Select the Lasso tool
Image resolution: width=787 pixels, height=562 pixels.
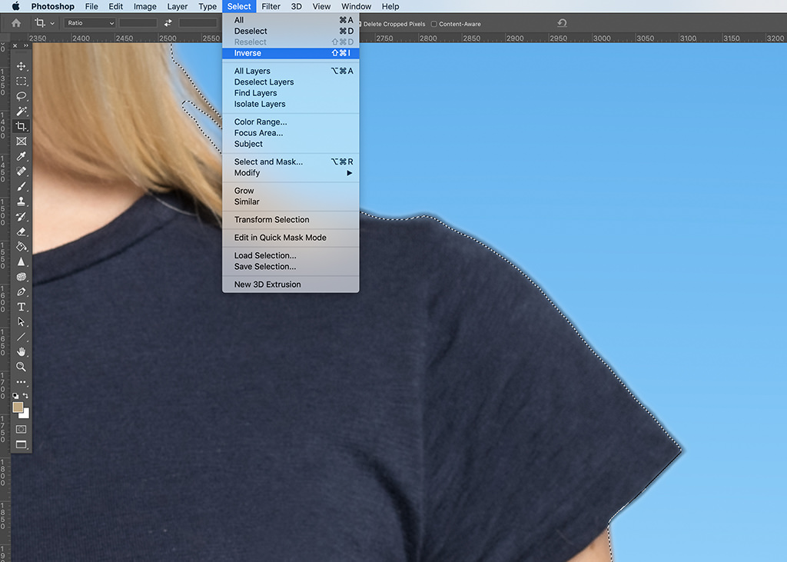coord(21,96)
